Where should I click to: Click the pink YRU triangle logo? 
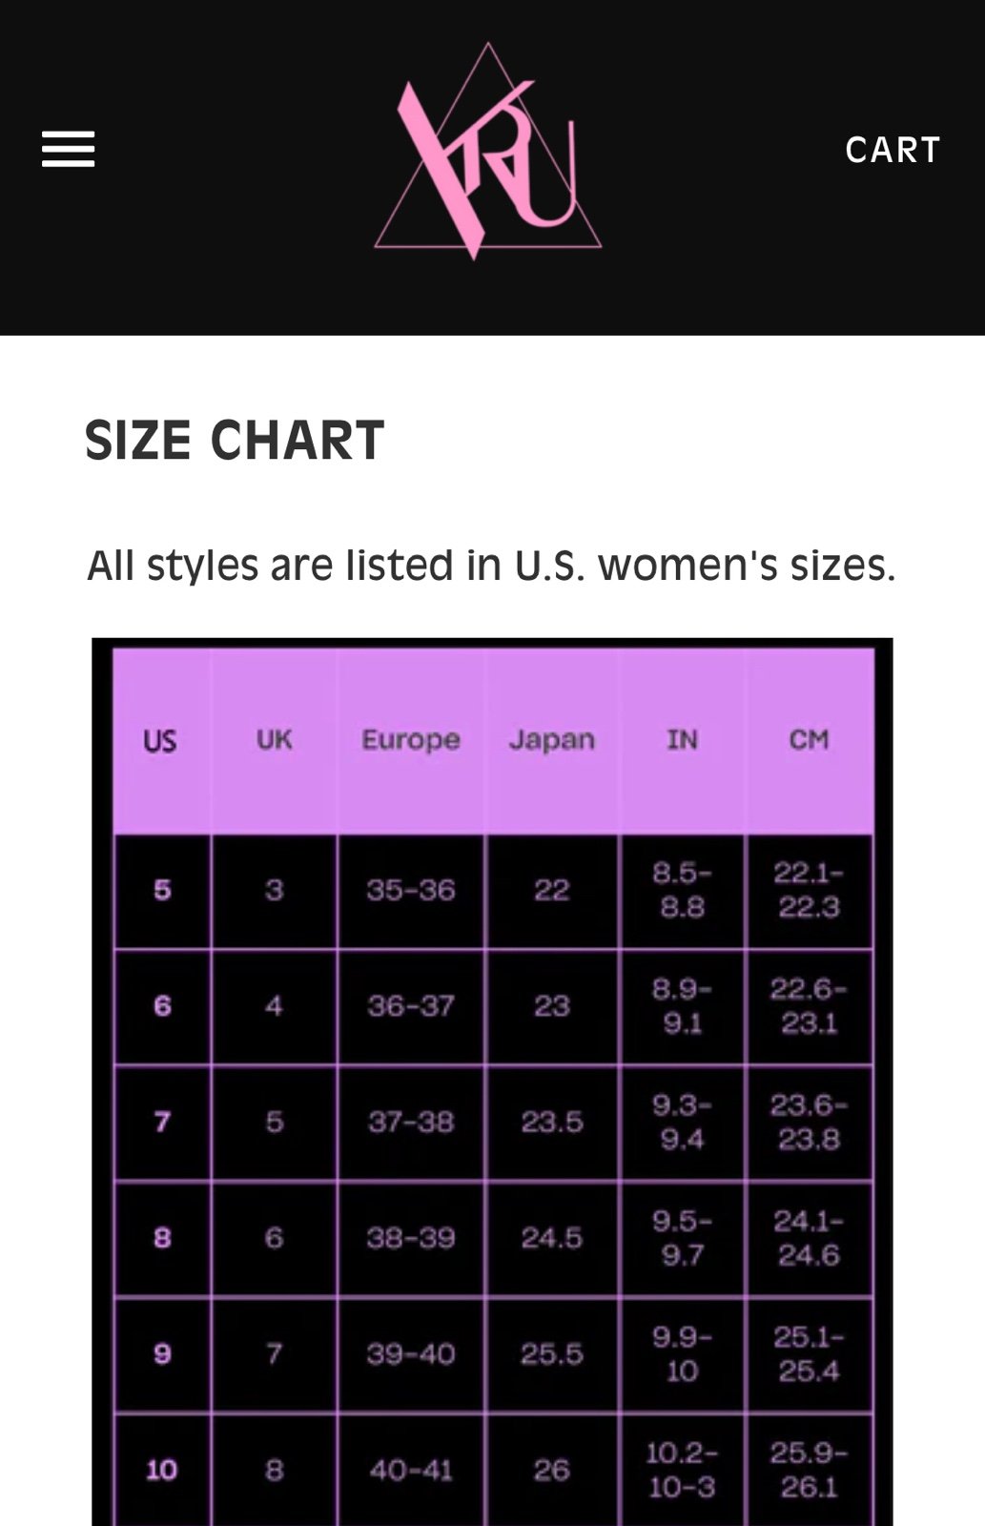(x=488, y=151)
